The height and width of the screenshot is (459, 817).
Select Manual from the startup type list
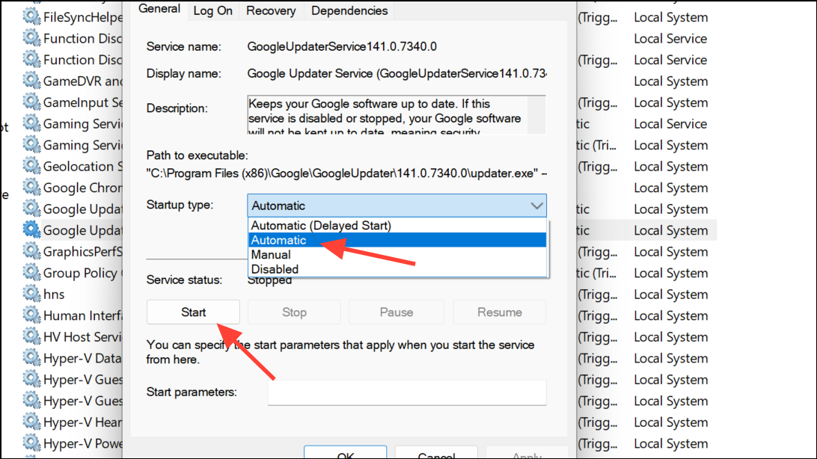270,254
